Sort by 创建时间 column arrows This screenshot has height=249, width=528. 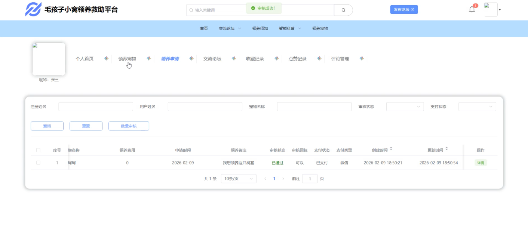pos(391,149)
